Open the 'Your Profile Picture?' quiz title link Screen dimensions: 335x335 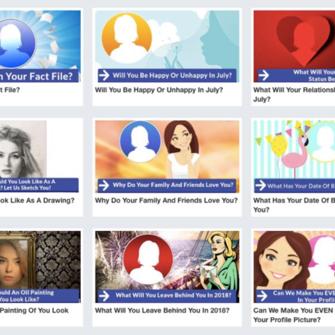287,320
